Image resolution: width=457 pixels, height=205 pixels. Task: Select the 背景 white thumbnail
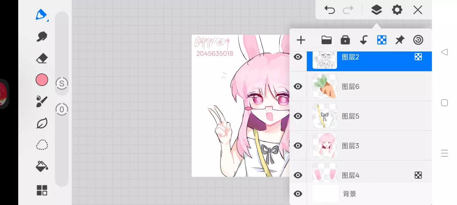[325, 194]
